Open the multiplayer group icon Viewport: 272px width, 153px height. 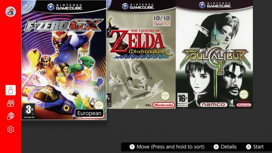tap(11, 103)
